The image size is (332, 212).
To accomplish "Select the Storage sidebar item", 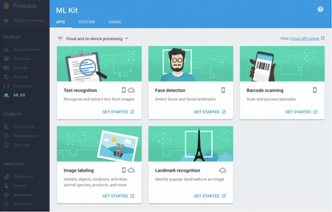I will point(21,68).
